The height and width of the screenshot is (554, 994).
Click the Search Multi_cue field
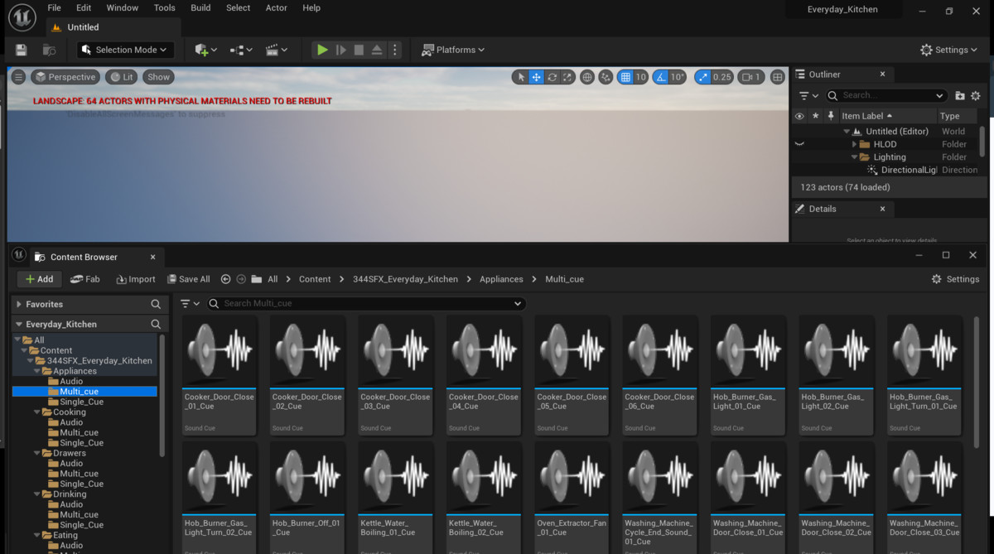pos(366,303)
